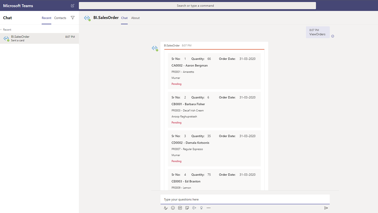Switch to the Contacts tab
378x213 pixels.
tap(60, 18)
